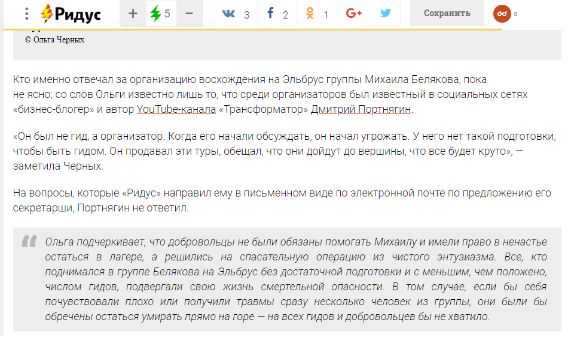Viewport: 568px width, 344px height.
Task: Click the quotation mark icon in blockquote
Action: [29, 242]
